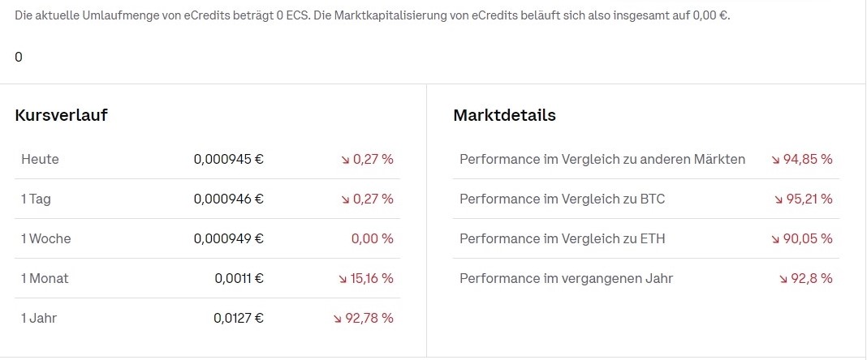This screenshot has width=867, height=360.
Task: Click the down arrow next to 0,27 % in Heute row
Action: click(345, 160)
